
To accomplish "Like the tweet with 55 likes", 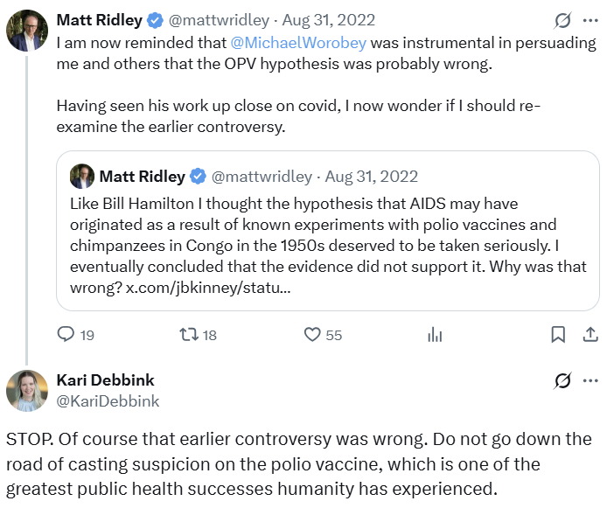I will click(312, 334).
